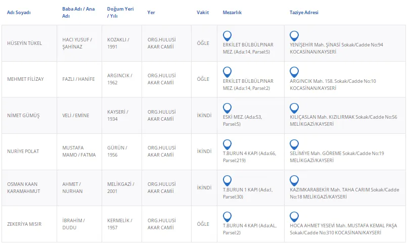Select the Taziye Adresi column header
The width and height of the screenshot is (409, 247).
[304, 12]
